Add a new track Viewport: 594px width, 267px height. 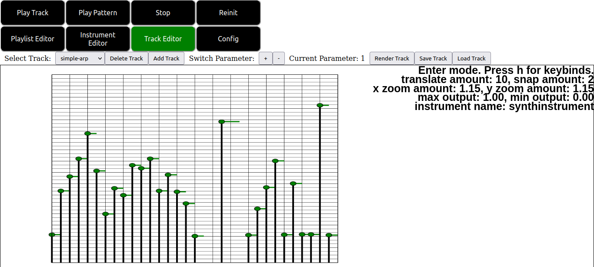pyautogui.click(x=166, y=58)
